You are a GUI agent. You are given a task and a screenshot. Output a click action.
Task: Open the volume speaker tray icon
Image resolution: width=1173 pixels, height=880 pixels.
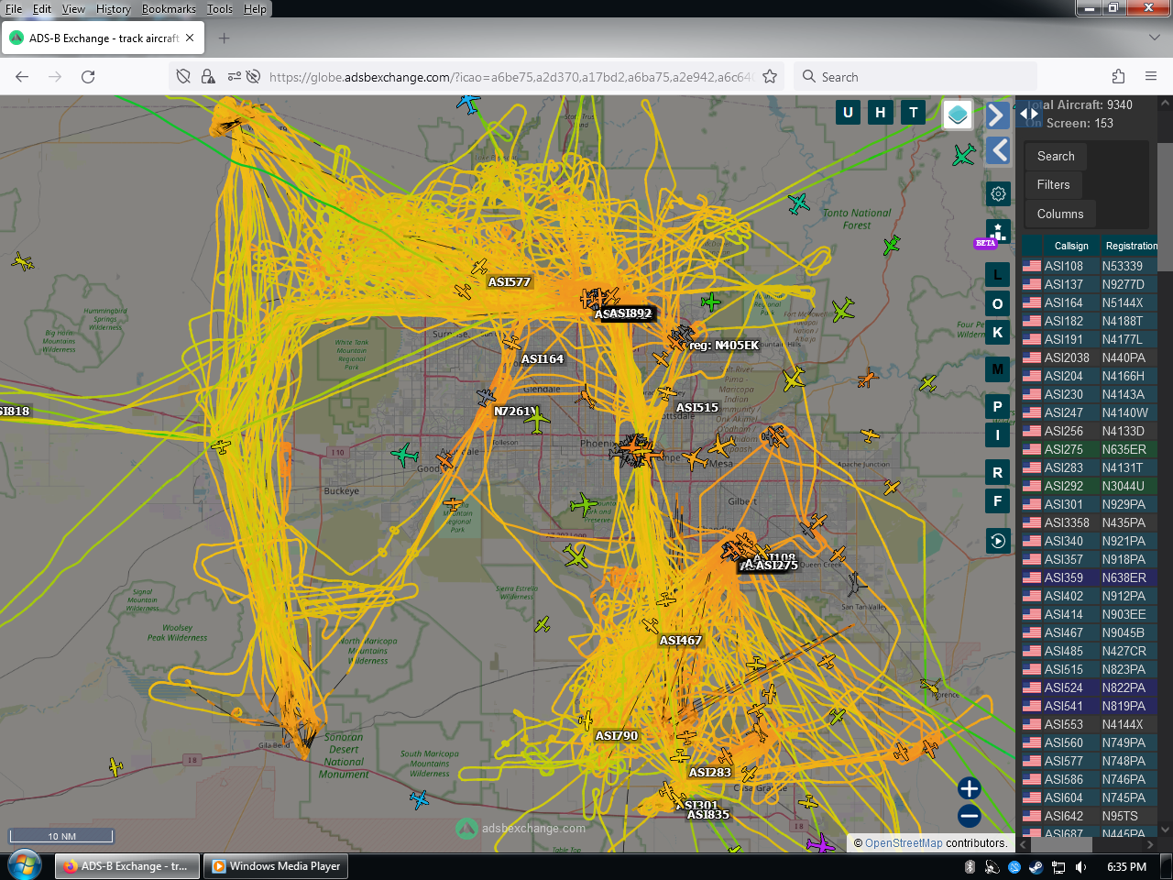[1080, 867]
